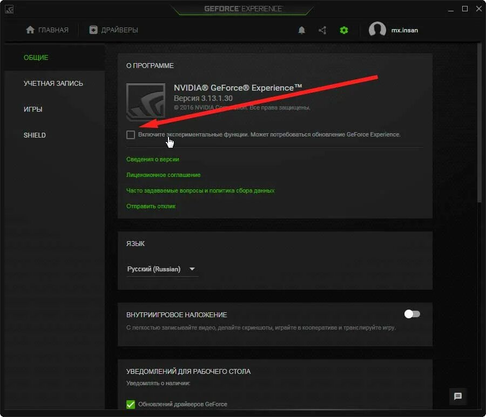Close the GeForce Experience window
This screenshot has width=486, height=417.
click(x=479, y=9)
